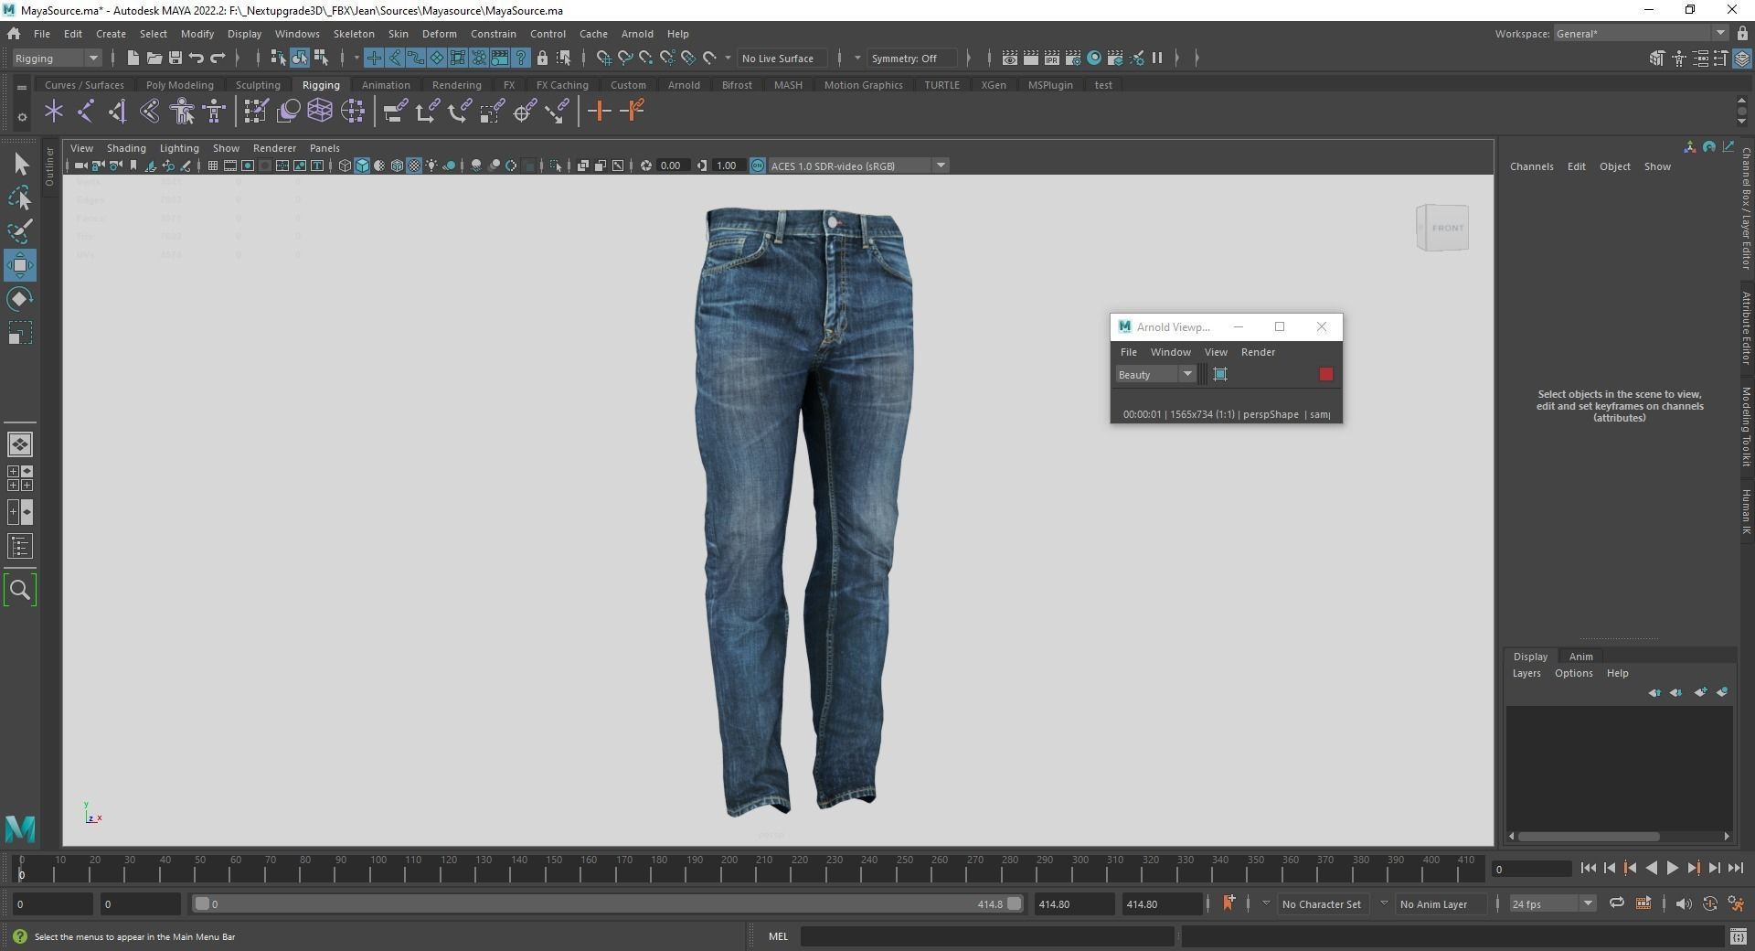Select the arrow Select tool in toolbox

point(20,165)
